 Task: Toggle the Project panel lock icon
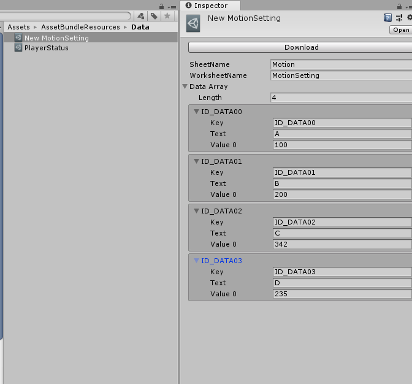click(x=161, y=7)
